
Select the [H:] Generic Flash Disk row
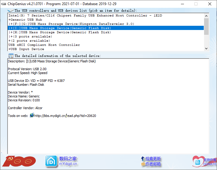106,32
